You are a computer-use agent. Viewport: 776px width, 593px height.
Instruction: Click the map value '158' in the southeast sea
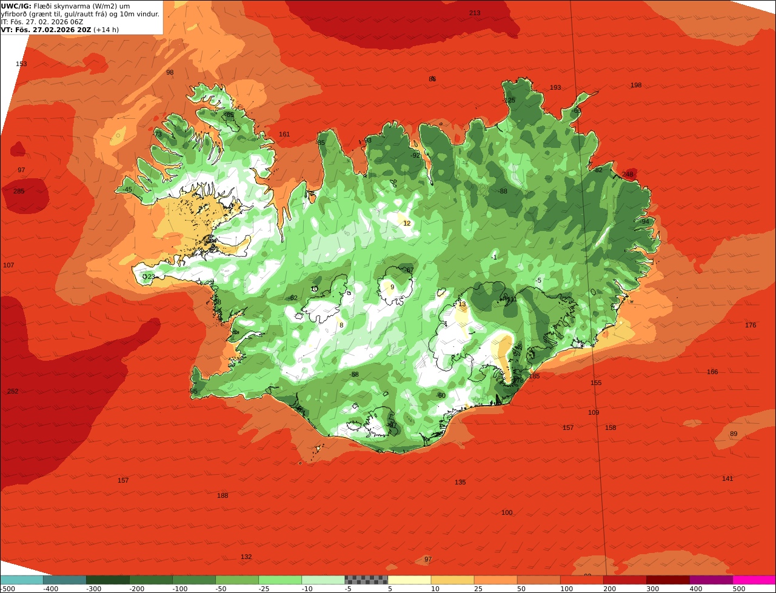[x=610, y=427]
